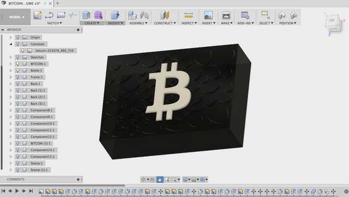Open the timeline settings gear
The width and height of the screenshot is (349, 197).
(x=346, y=191)
